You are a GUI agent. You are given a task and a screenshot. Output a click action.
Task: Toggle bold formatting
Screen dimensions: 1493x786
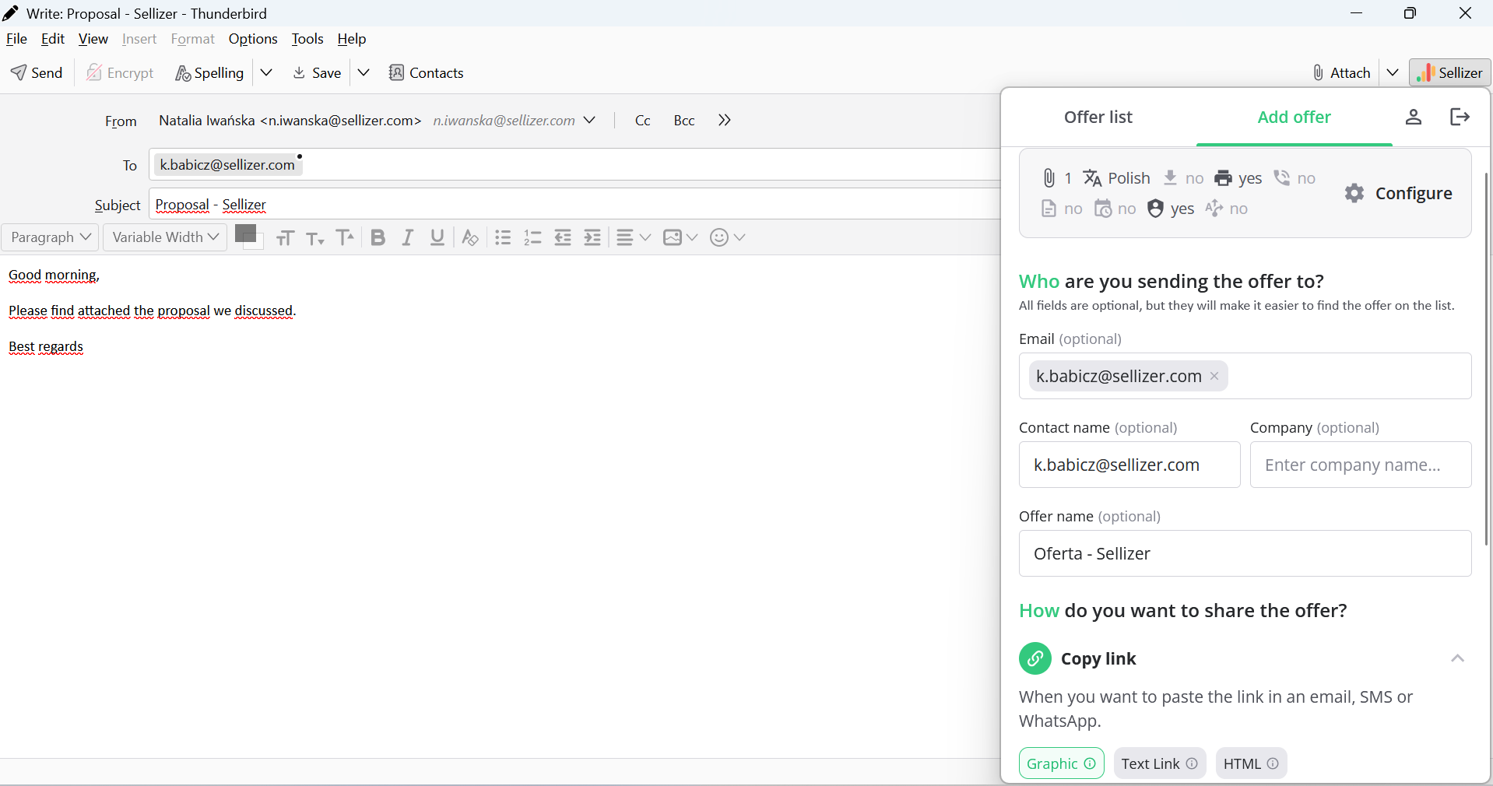pyautogui.click(x=378, y=237)
